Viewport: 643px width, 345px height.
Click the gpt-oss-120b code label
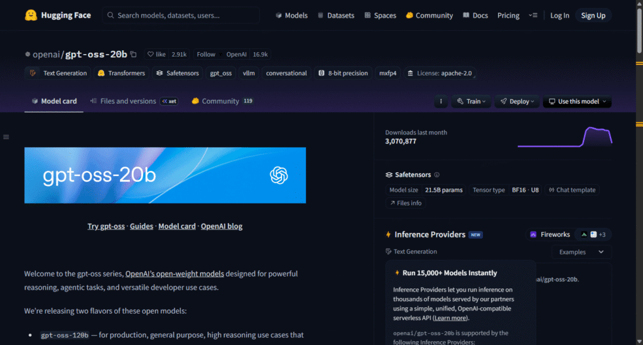tap(65, 335)
